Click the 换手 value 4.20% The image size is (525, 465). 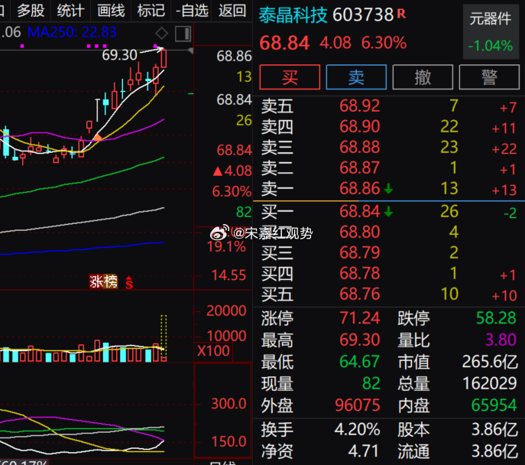click(357, 430)
